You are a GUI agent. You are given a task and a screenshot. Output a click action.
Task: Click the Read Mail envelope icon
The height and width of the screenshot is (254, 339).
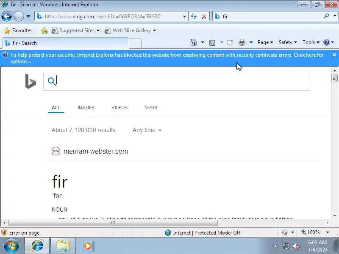pyautogui.click(x=230, y=42)
